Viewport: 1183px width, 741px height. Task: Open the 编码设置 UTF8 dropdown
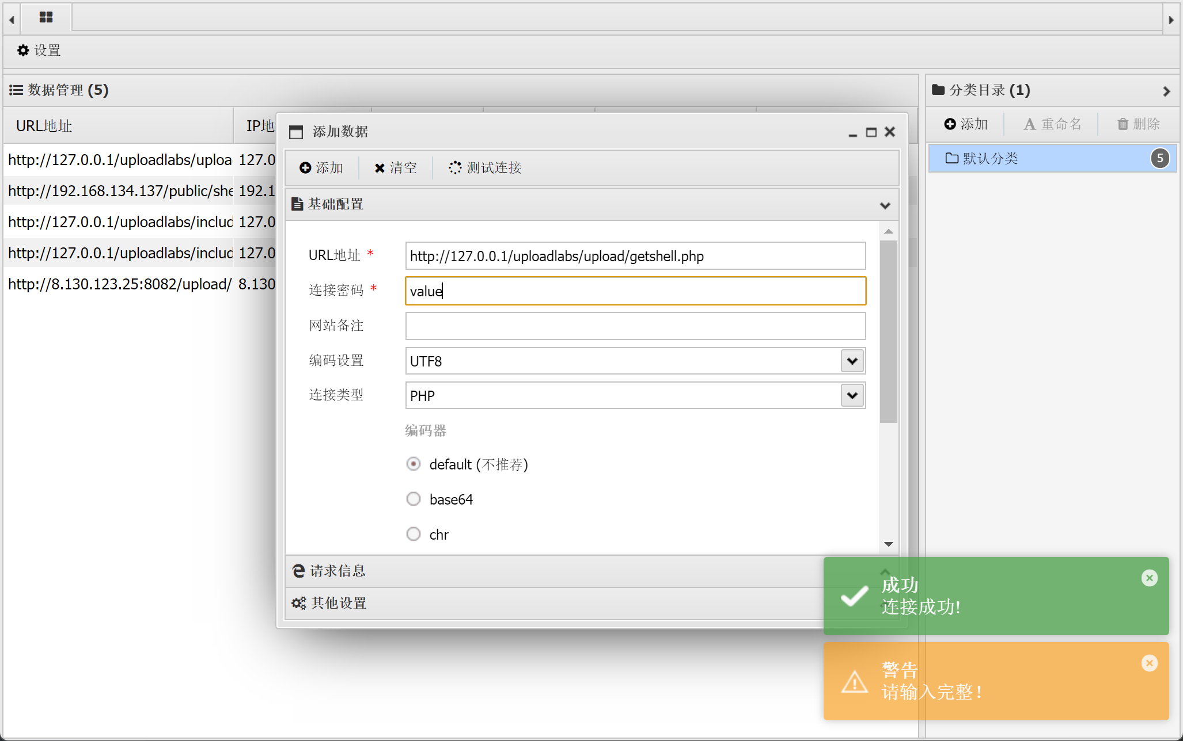click(x=852, y=361)
